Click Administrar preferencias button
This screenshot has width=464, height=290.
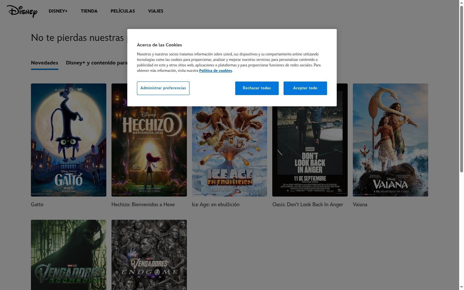click(x=163, y=88)
